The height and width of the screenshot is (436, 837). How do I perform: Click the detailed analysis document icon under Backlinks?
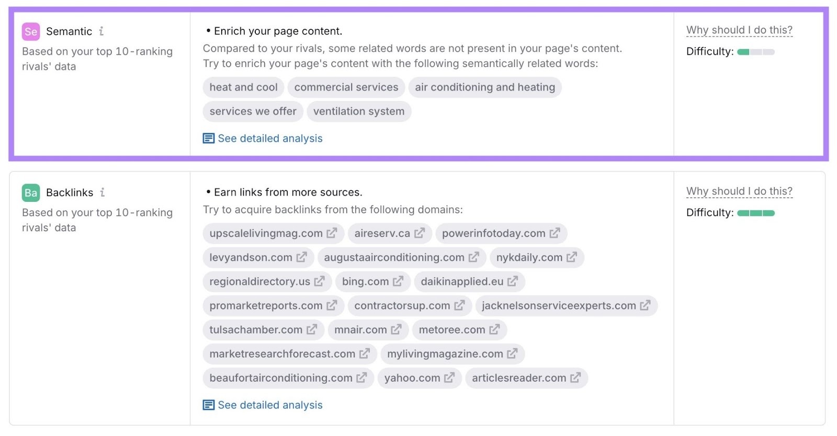click(x=208, y=404)
